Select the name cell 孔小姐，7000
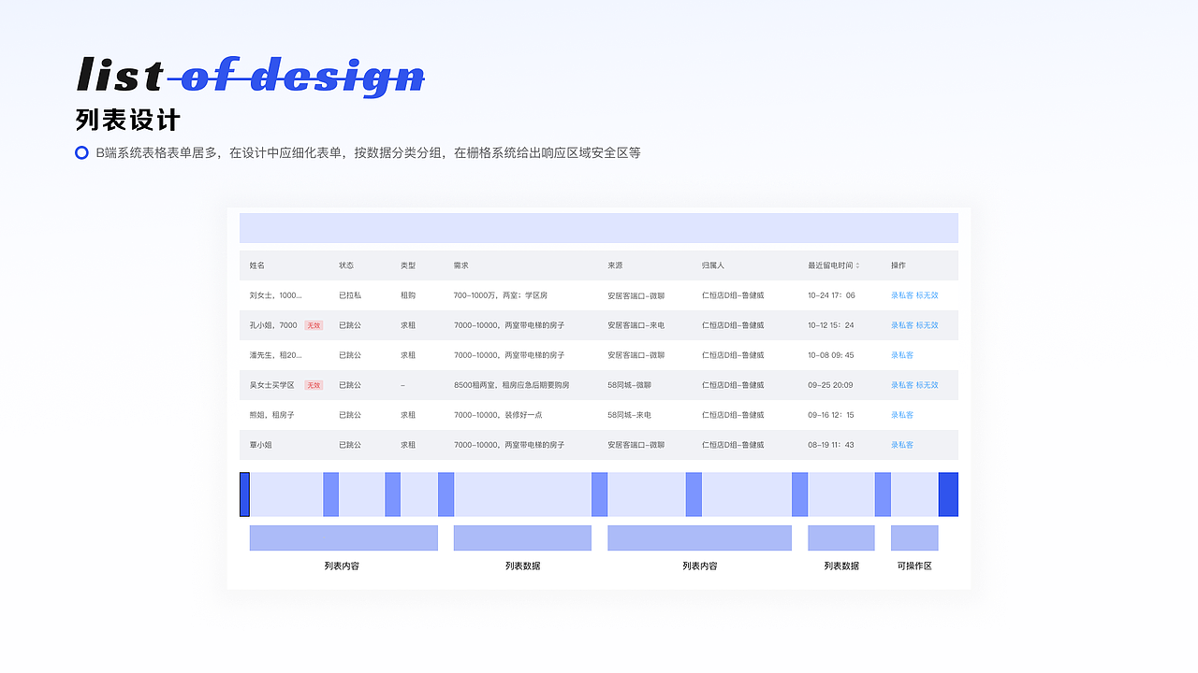Screen dimensions: 1198x673 273,325
